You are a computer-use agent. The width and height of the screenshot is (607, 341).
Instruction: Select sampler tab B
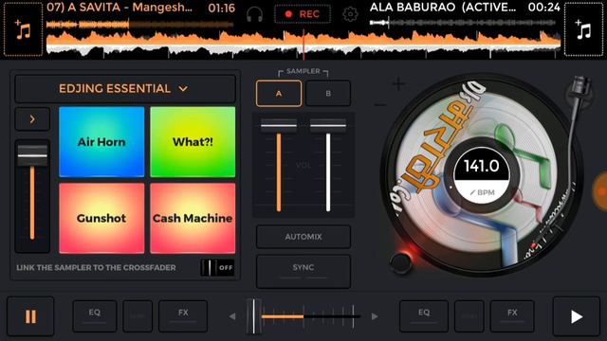[328, 94]
